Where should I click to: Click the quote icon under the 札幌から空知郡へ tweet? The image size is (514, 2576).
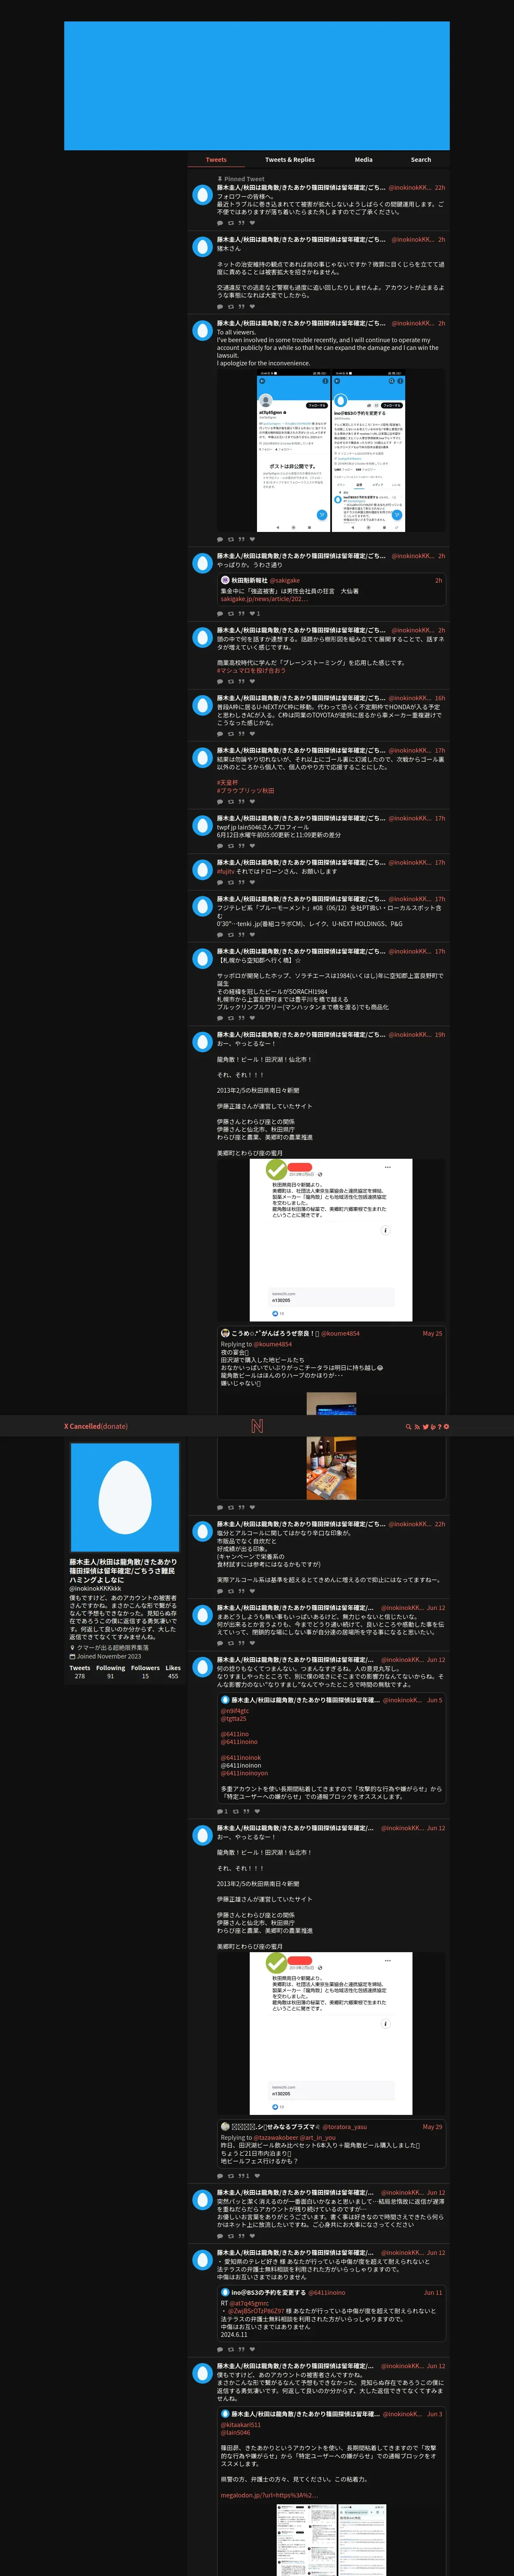tap(242, 1018)
